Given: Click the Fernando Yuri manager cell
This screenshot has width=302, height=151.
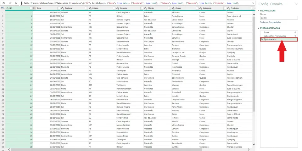Looking at the screenshot, I should (x=130, y=132).
